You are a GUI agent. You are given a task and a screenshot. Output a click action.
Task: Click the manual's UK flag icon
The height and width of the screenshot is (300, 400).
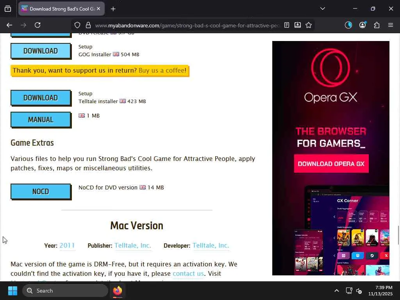[x=82, y=115]
